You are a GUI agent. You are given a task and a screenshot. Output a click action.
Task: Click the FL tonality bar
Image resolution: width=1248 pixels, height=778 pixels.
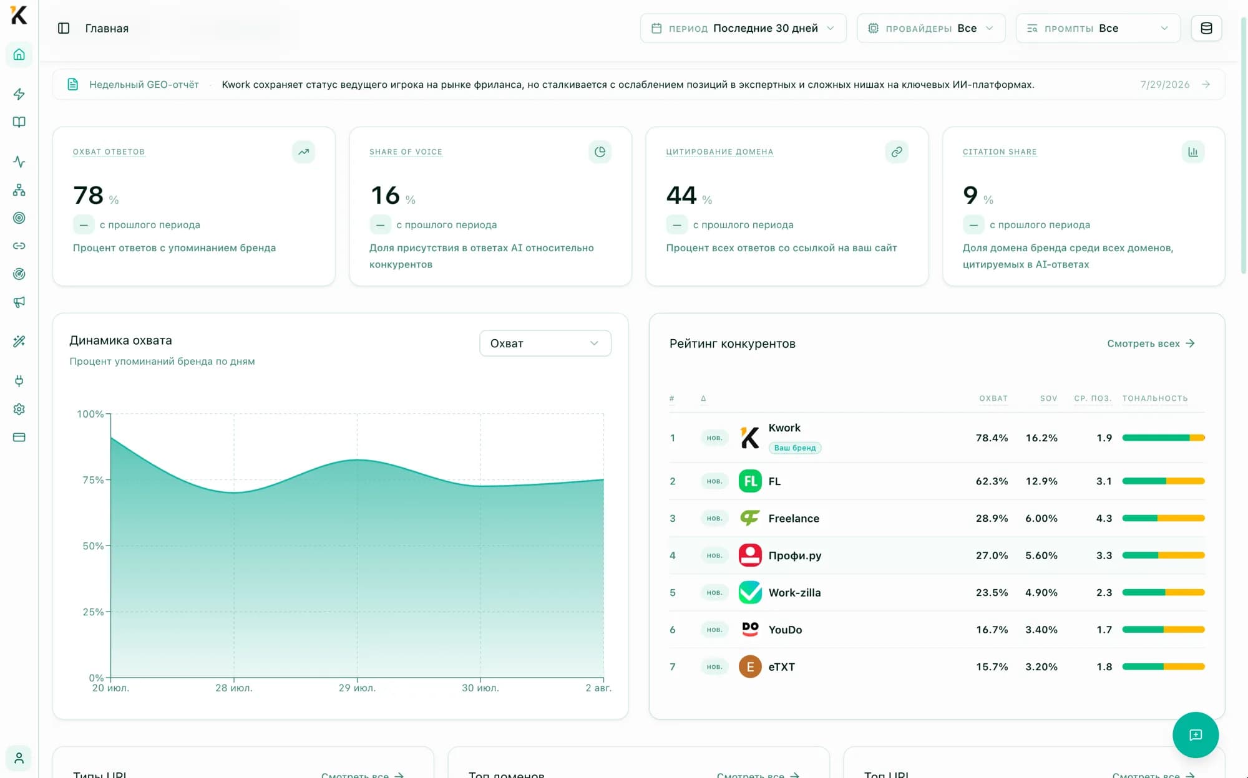coord(1163,481)
